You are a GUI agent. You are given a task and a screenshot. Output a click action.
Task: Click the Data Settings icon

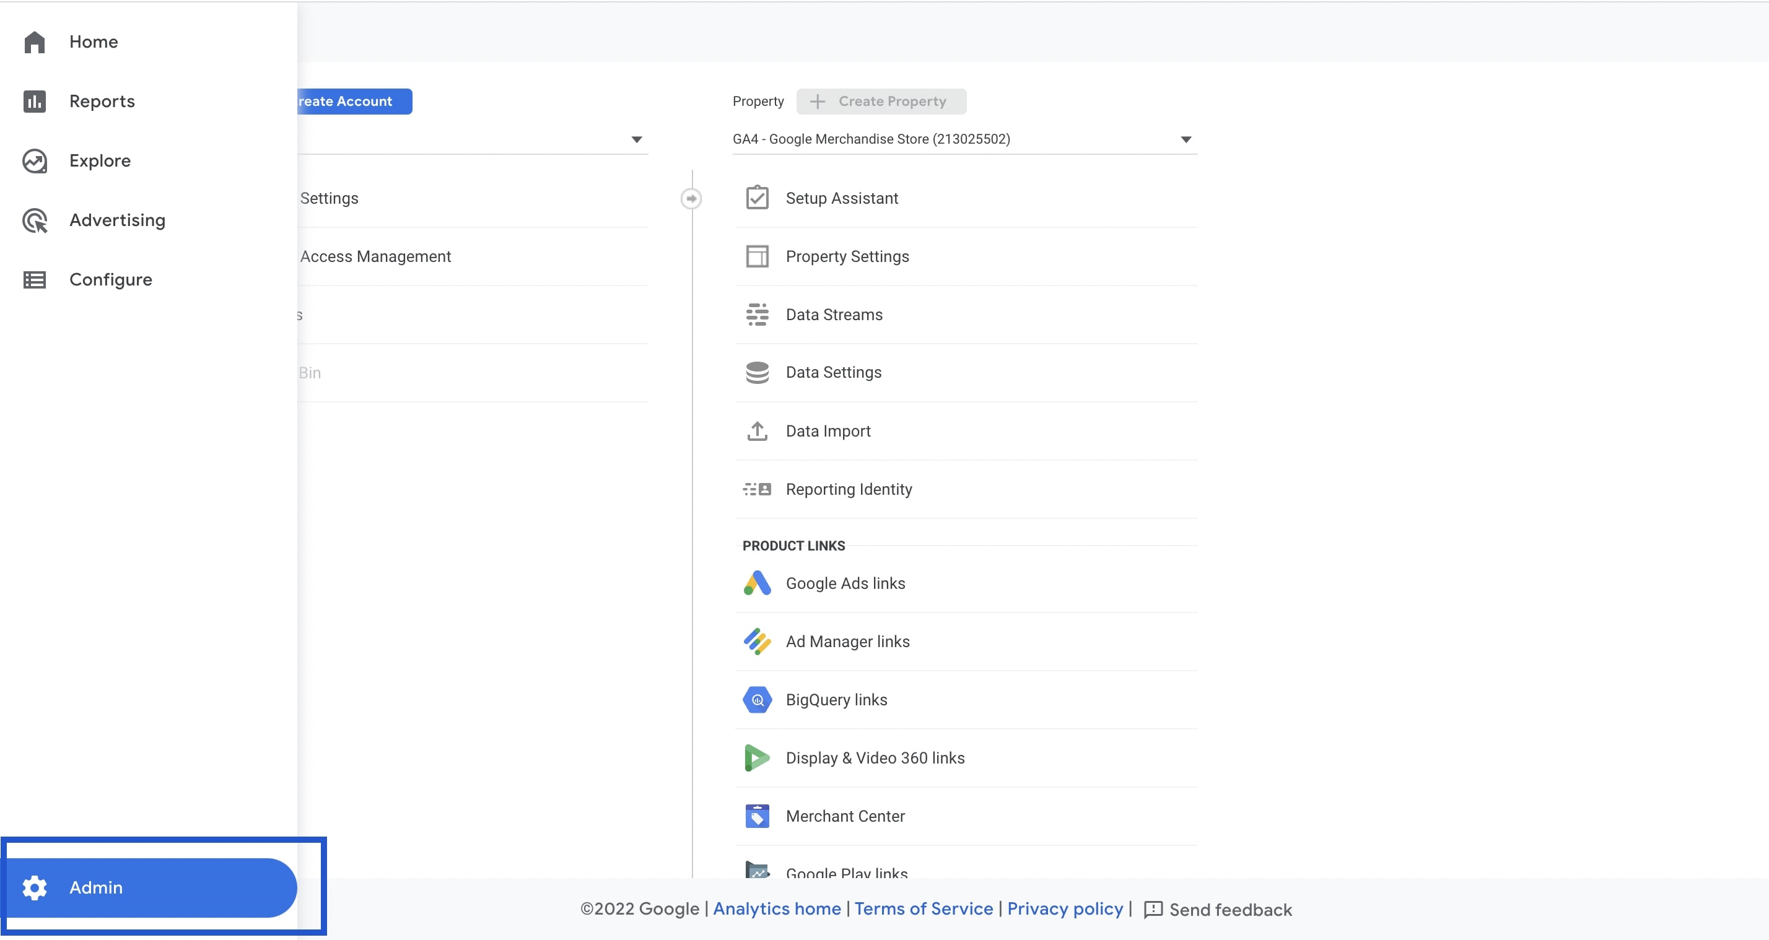coord(757,372)
